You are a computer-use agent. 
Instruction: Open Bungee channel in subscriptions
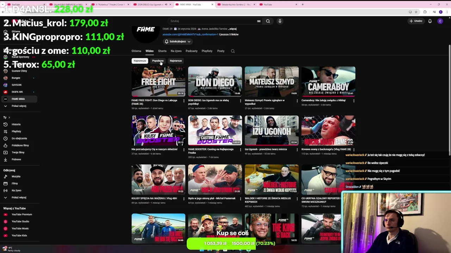click(18, 78)
